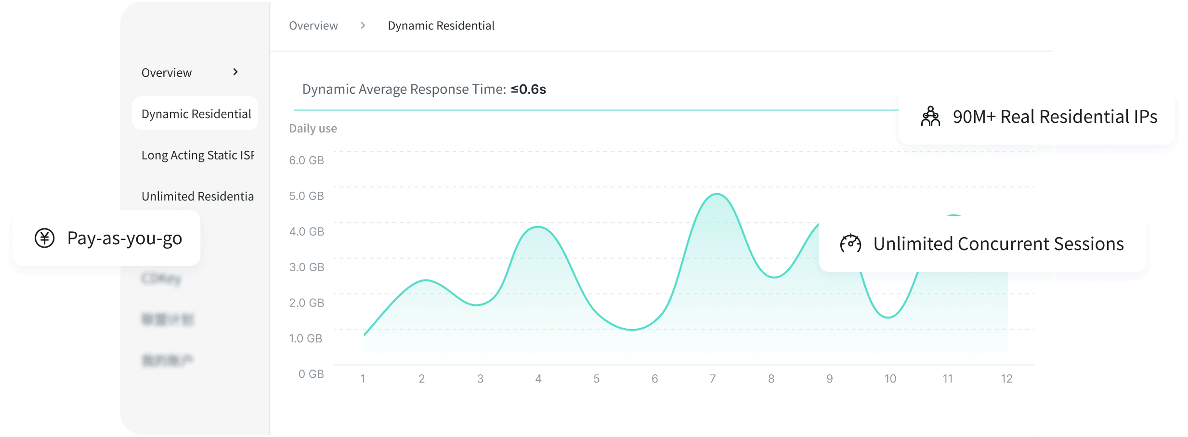
Task: Open Overview in the sidebar
Action: click(x=167, y=73)
